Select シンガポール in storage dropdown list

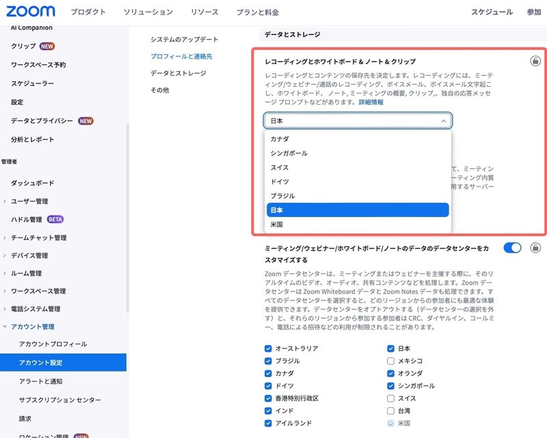pyautogui.click(x=358, y=153)
